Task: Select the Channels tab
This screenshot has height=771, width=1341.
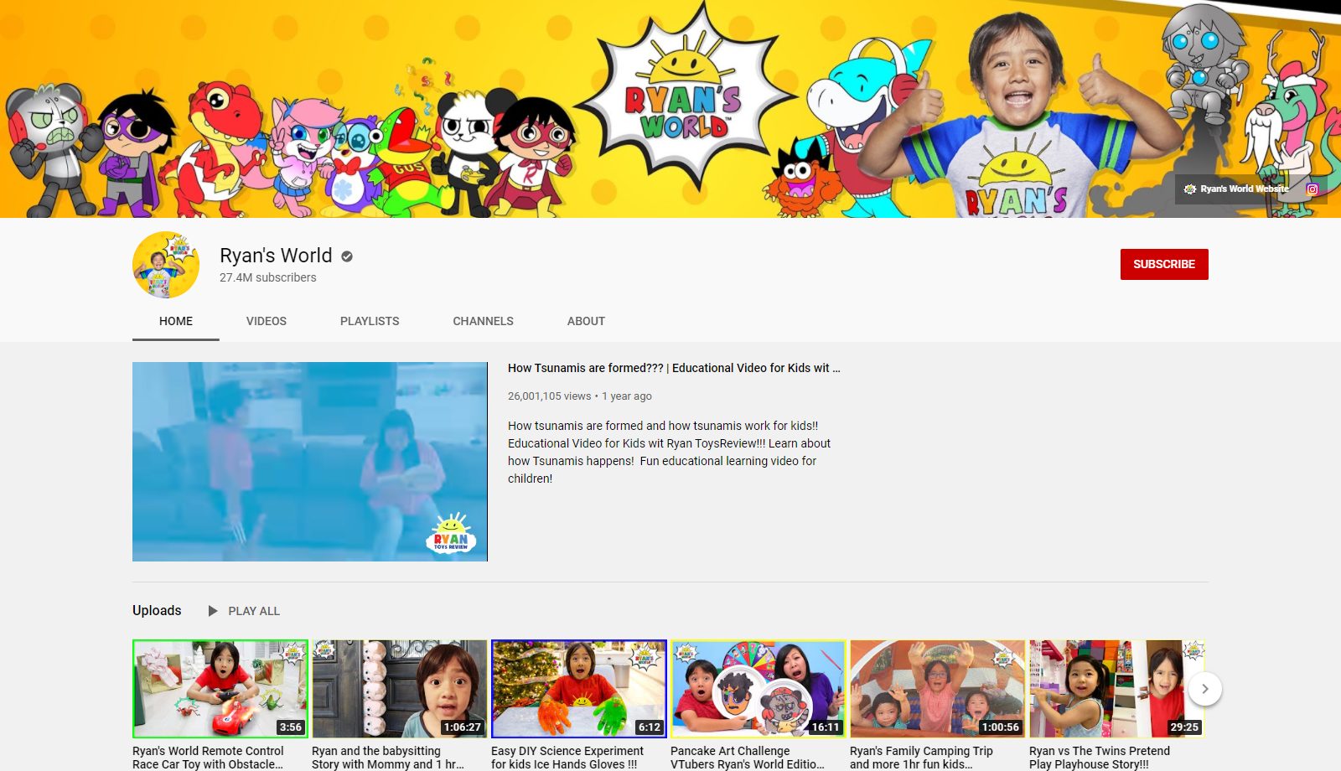Action: point(483,321)
